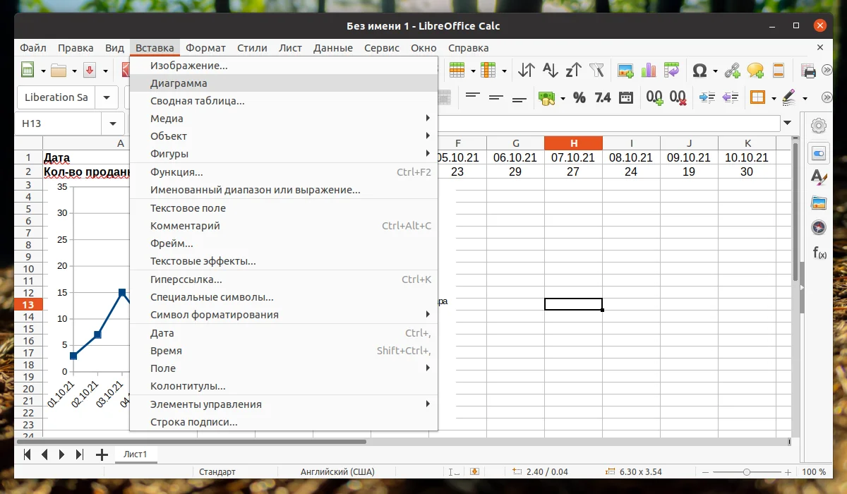Open the Gallery panel in the sidebar

(x=818, y=203)
